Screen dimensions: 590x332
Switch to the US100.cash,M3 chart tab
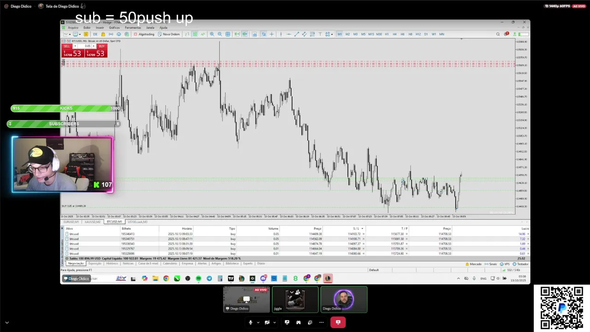(137, 222)
